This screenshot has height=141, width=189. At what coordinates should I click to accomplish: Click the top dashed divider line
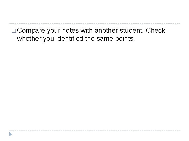point(94,23)
